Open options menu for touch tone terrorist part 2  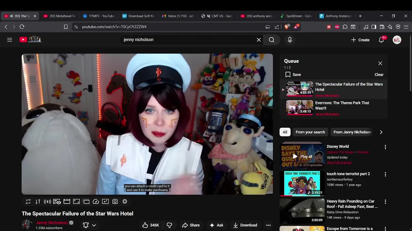[x=385, y=174]
